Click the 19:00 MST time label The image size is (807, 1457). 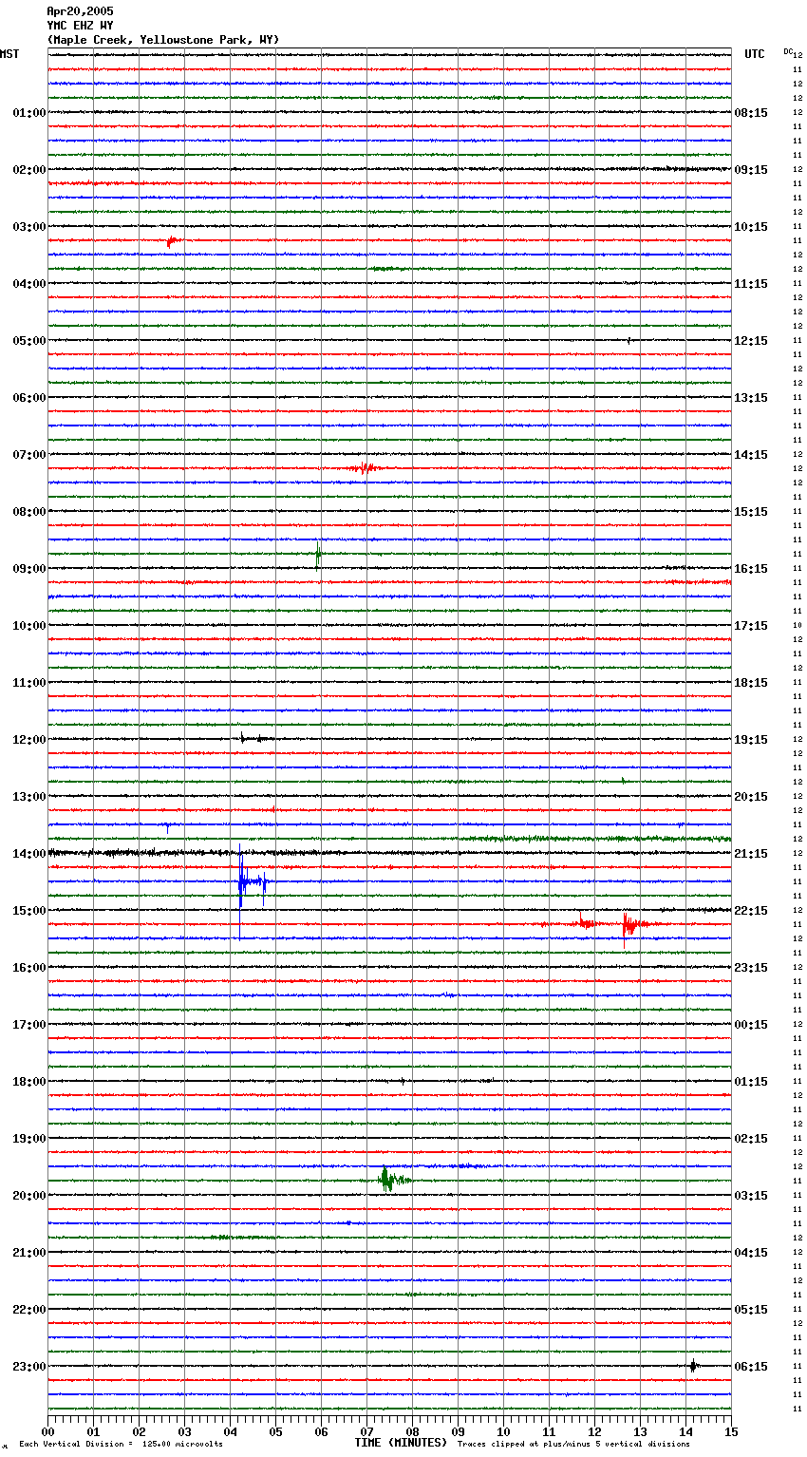coord(29,1139)
